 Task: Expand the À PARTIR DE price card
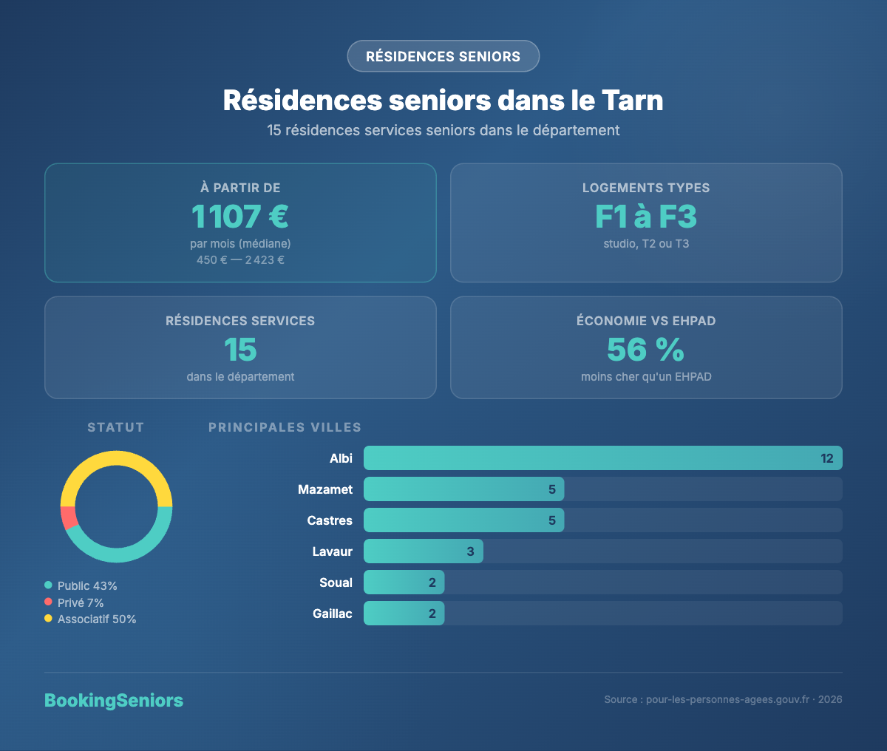[240, 222]
